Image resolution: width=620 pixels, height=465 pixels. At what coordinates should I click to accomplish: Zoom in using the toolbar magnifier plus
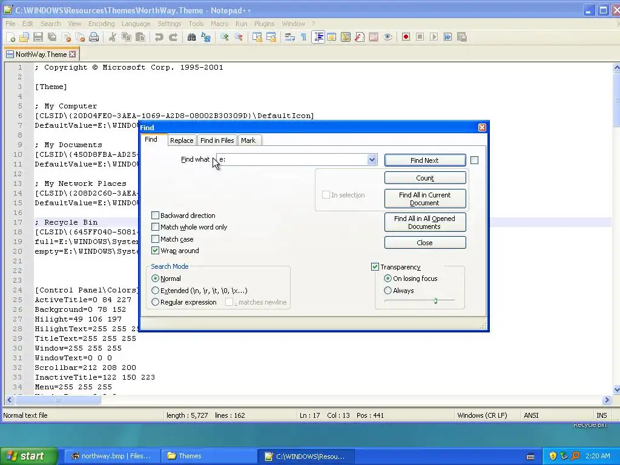tap(224, 37)
